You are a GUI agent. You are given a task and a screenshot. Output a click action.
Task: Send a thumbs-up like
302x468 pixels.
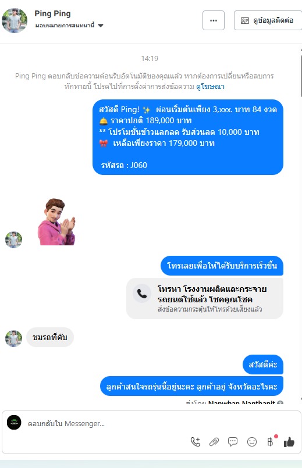coord(289,442)
